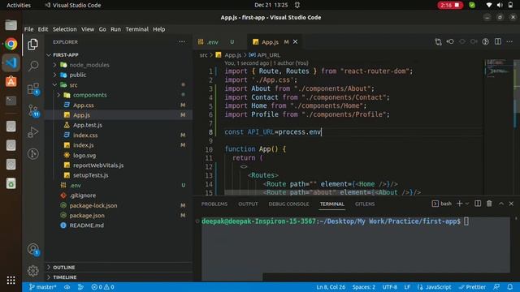Open the Selection menu
Image resolution: width=520 pixels, height=292 pixels.
pos(65,29)
